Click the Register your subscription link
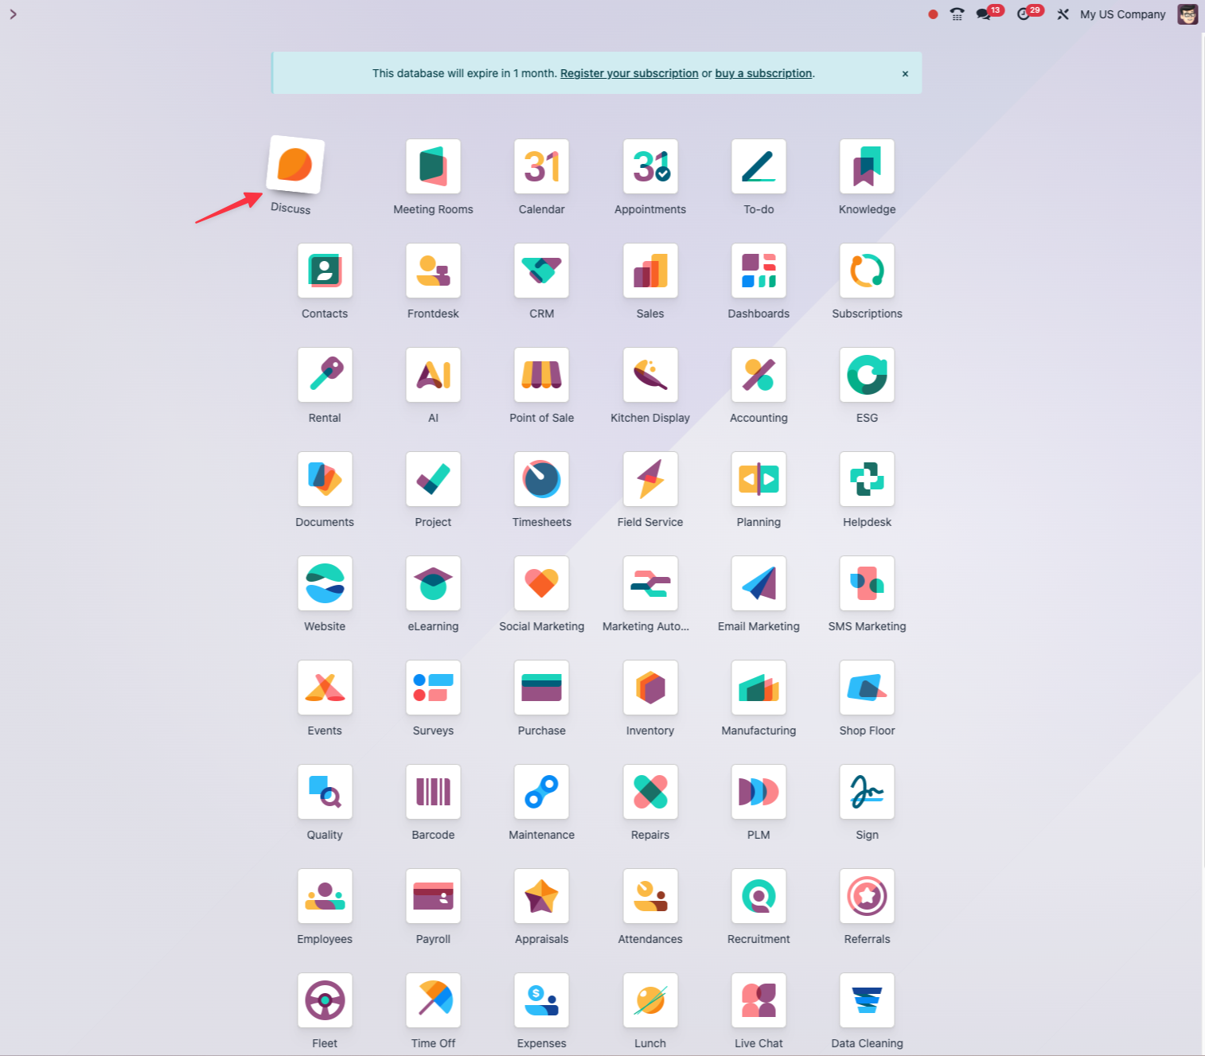The image size is (1205, 1056). 630,73
